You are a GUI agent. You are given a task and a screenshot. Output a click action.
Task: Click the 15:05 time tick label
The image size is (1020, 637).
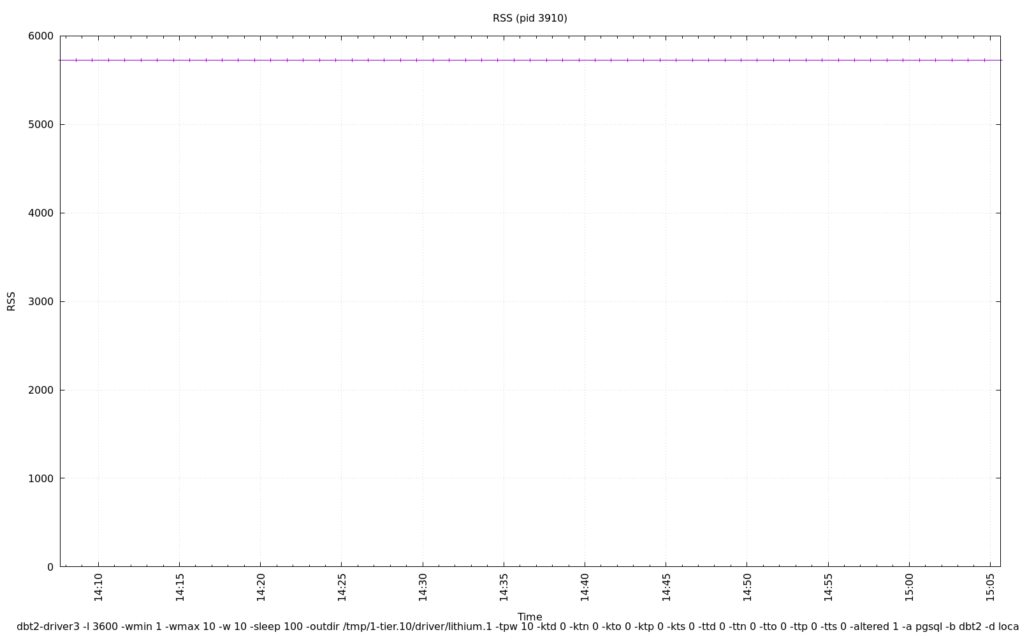(x=990, y=587)
